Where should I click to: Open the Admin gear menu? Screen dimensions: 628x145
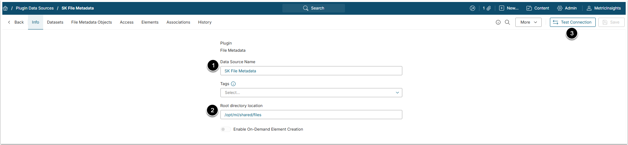point(567,8)
